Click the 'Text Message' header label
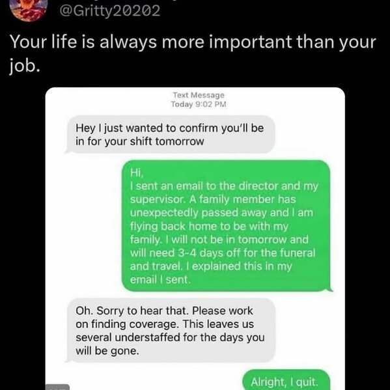This screenshot has height=390, width=390. [x=199, y=95]
